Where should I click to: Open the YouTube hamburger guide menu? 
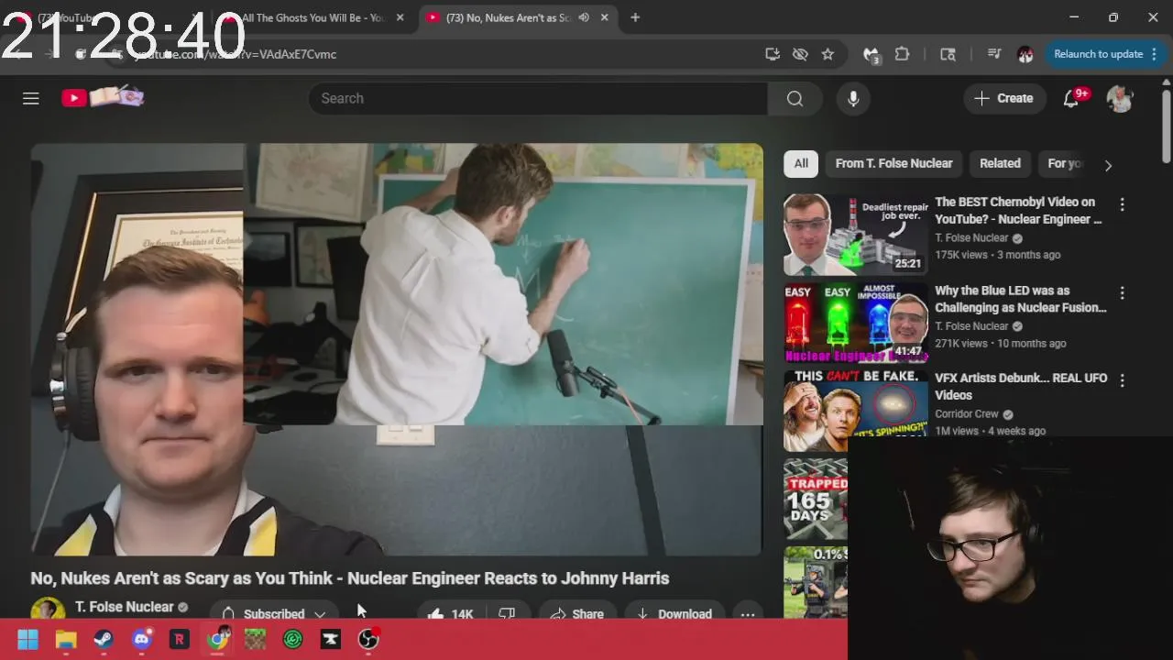(x=31, y=98)
